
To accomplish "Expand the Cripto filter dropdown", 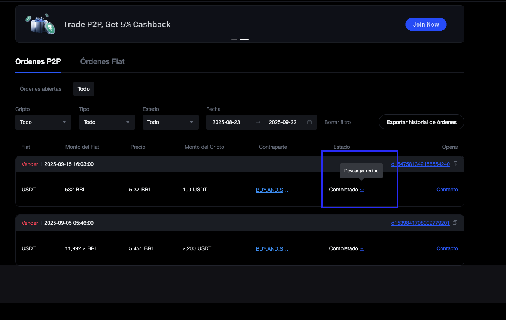I will tap(43, 122).
